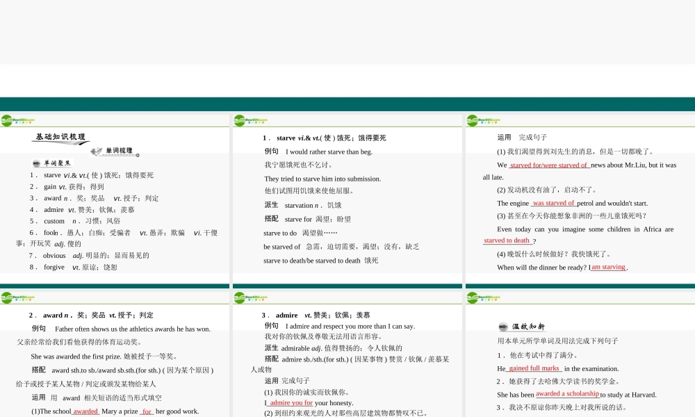The width and height of the screenshot is (695, 417).
Task: Click list item '7. obvious adj. 明显的'
Action: point(89,255)
